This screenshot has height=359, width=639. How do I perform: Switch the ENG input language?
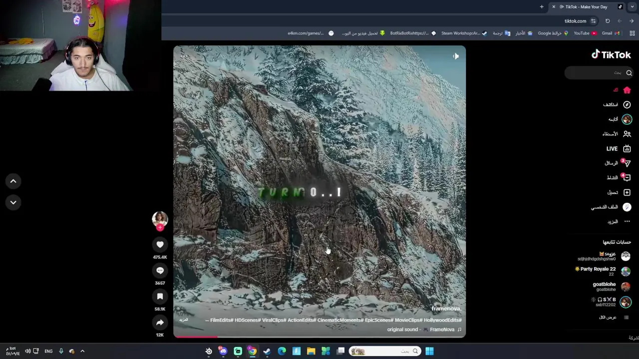[48, 352]
